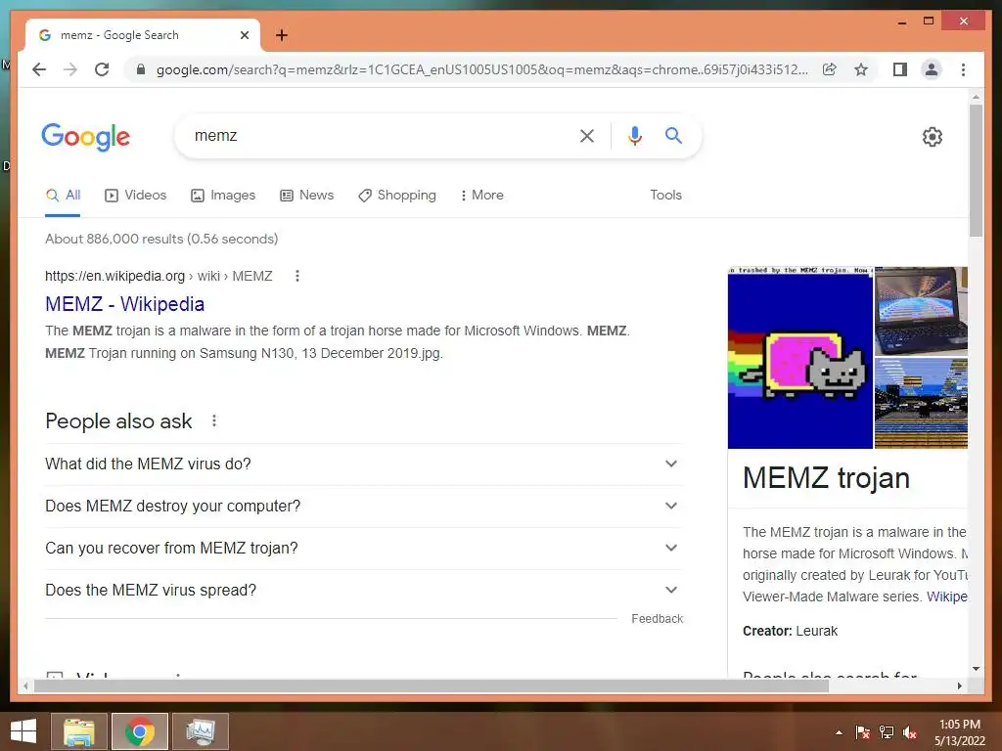Open Chrome three-dot menu
The image size is (1002, 751).
pos(963,69)
